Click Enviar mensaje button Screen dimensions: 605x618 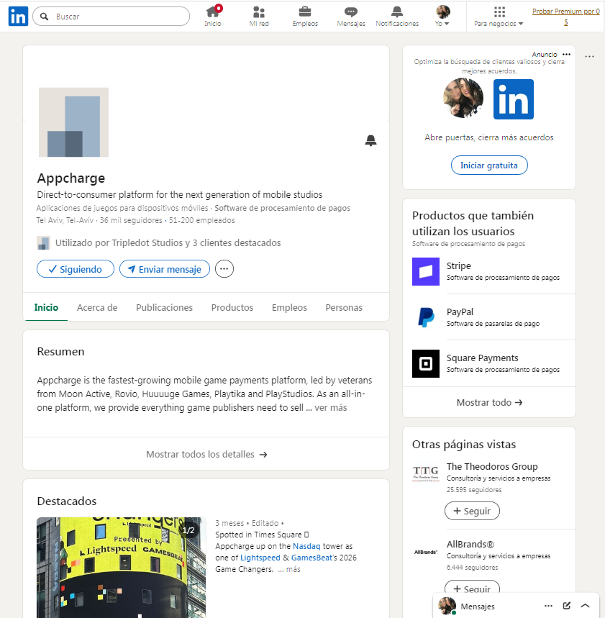tap(164, 269)
